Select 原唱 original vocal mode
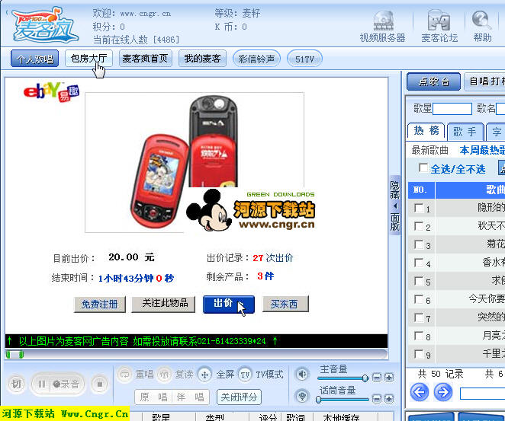Viewport: 505px width, 421px height. (x=153, y=397)
